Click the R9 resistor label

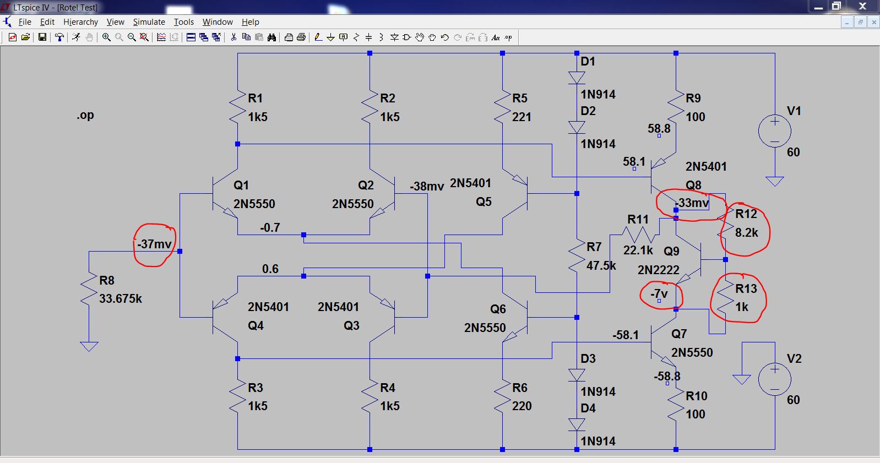point(693,98)
